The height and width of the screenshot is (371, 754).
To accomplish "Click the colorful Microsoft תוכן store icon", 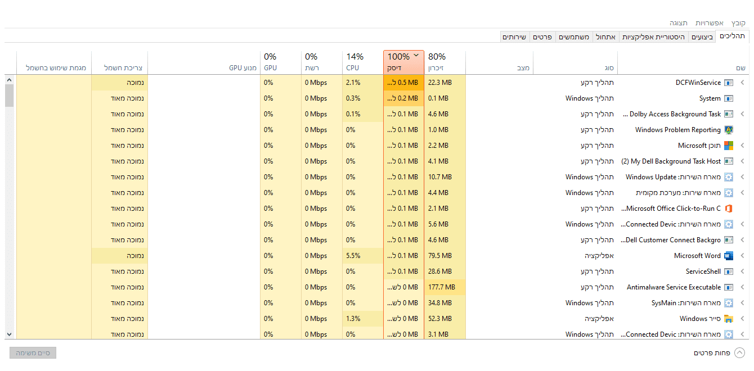I will pos(729,146).
